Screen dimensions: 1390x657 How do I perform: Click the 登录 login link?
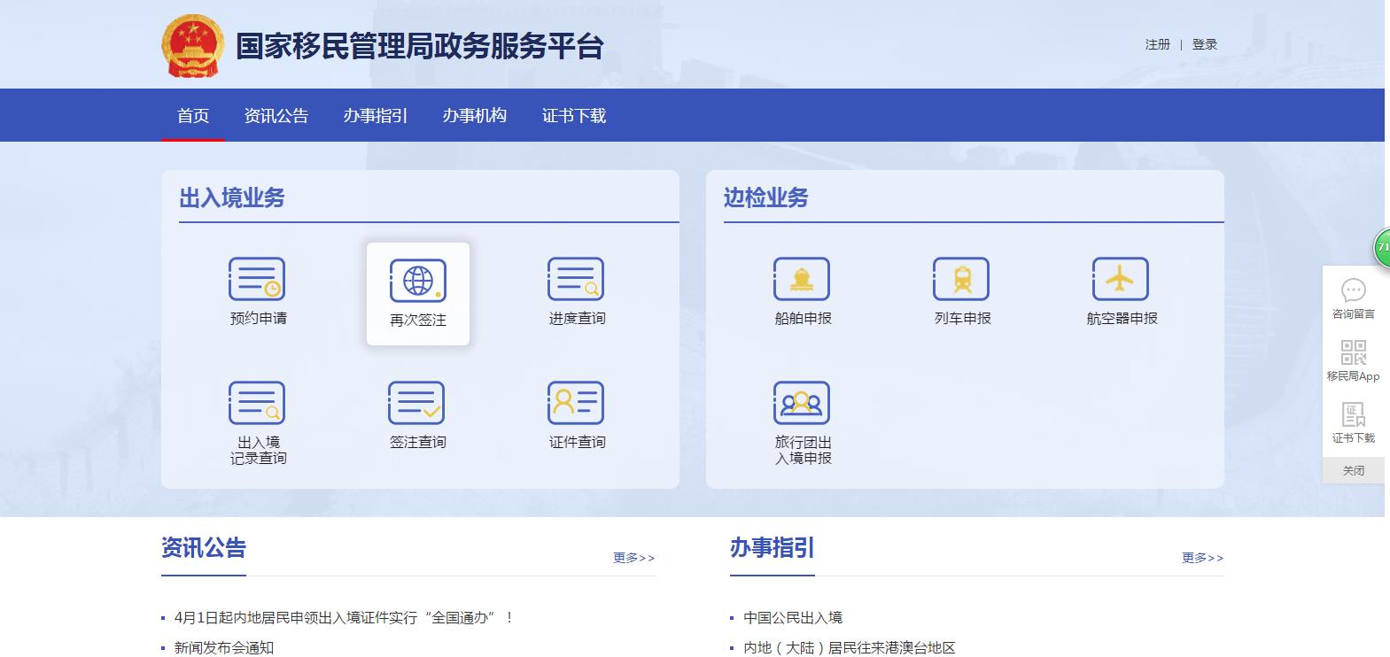tap(1204, 44)
